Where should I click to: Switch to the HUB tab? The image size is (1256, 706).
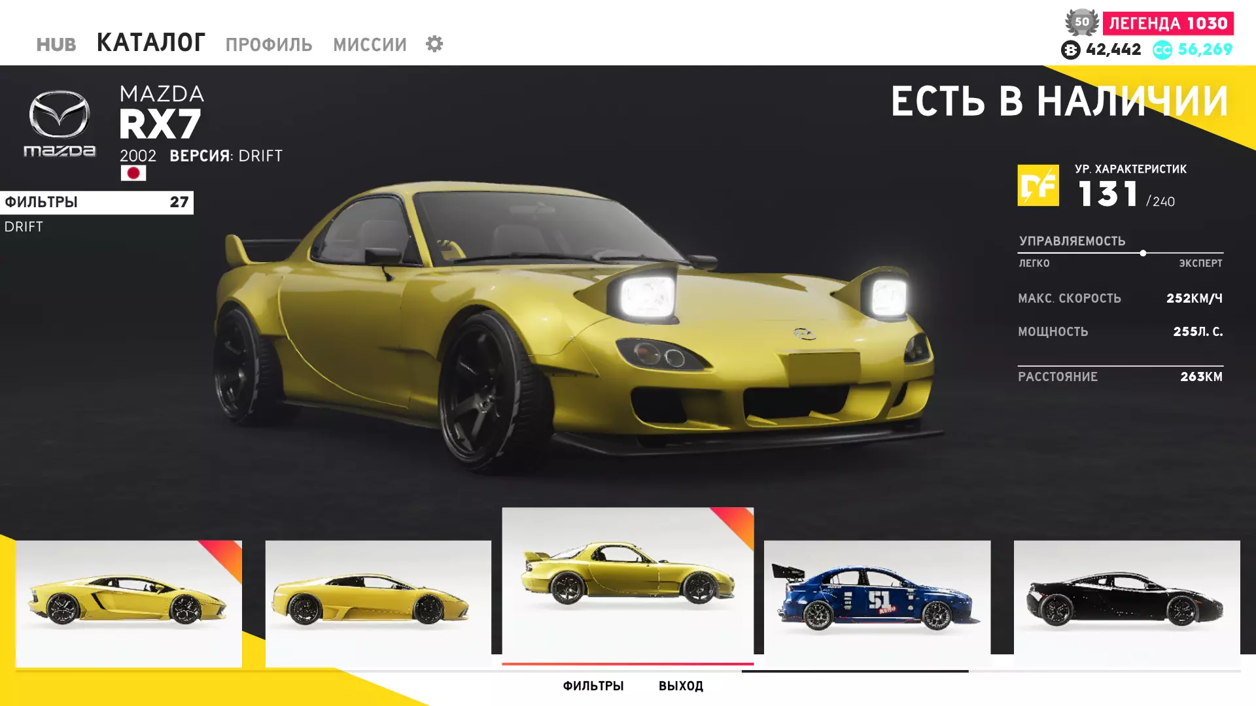coord(56,44)
